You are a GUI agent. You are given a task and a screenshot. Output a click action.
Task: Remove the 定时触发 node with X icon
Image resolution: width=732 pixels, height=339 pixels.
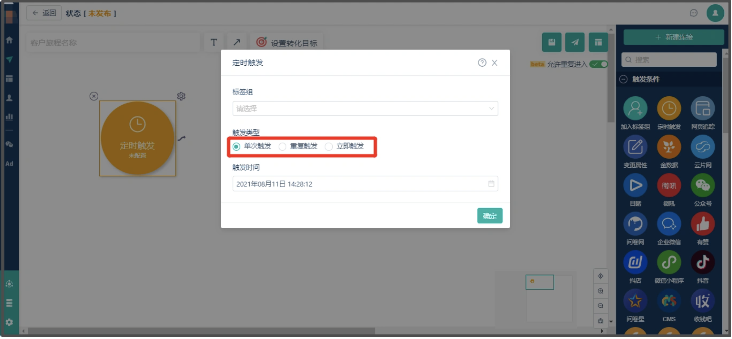pyautogui.click(x=94, y=96)
